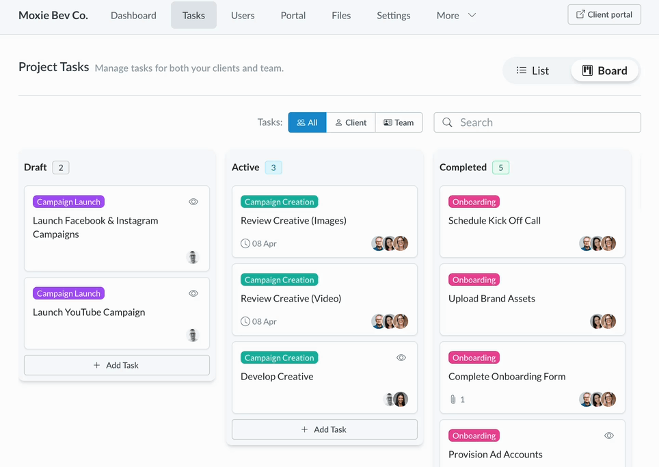Switch to List view
Screen dimensions: 659x467
pyautogui.click(x=533, y=70)
